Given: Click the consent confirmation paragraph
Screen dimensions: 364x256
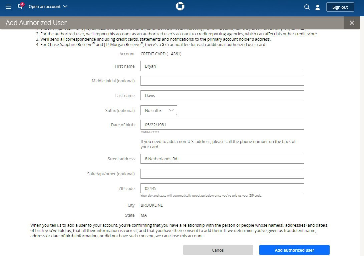Looking at the screenshot, I should pos(179,230).
